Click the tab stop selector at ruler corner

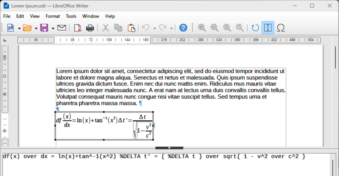pyautogui.click(x=5, y=40)
